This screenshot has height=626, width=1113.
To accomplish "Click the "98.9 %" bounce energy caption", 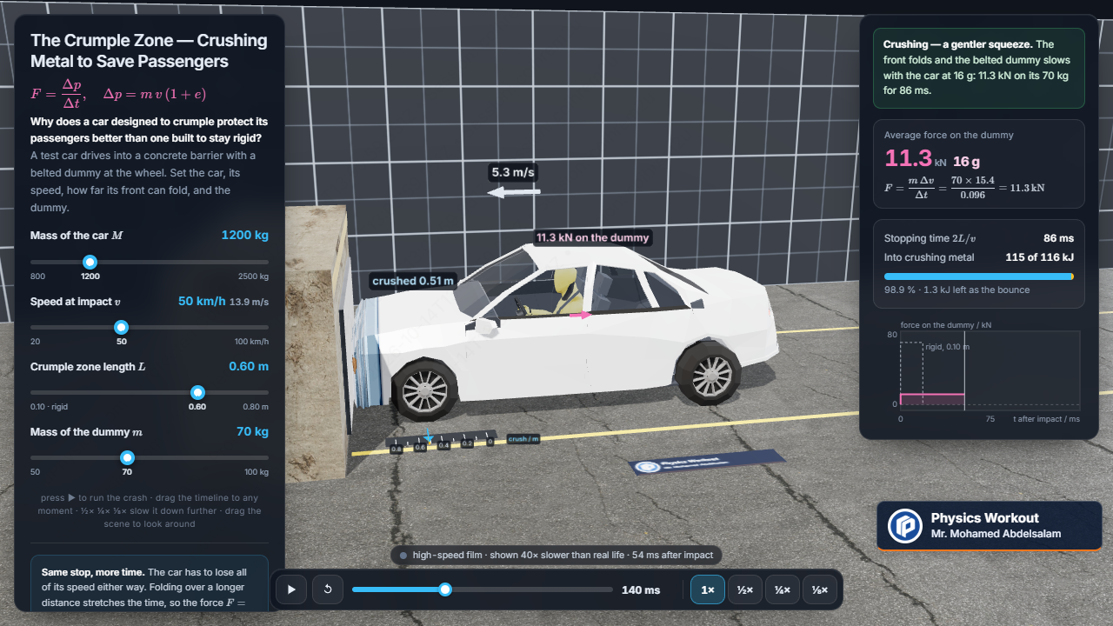I will click(x=956, y=290).
